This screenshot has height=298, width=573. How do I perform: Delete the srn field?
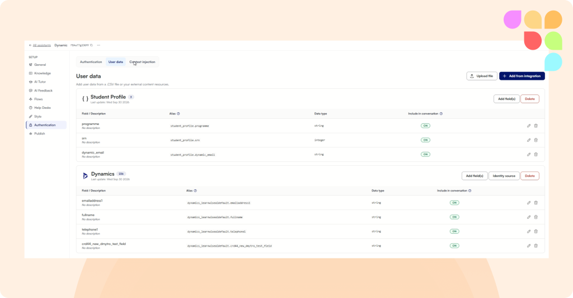tap(536, 140)
